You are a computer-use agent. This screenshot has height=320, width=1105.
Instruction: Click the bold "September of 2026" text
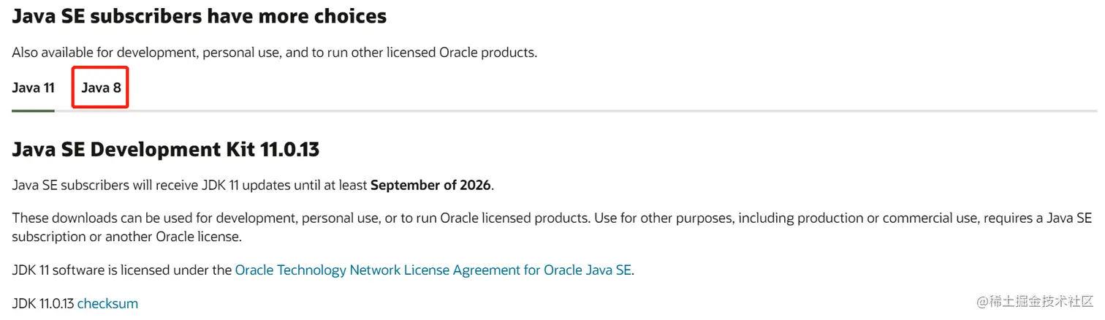coord(430,186)
